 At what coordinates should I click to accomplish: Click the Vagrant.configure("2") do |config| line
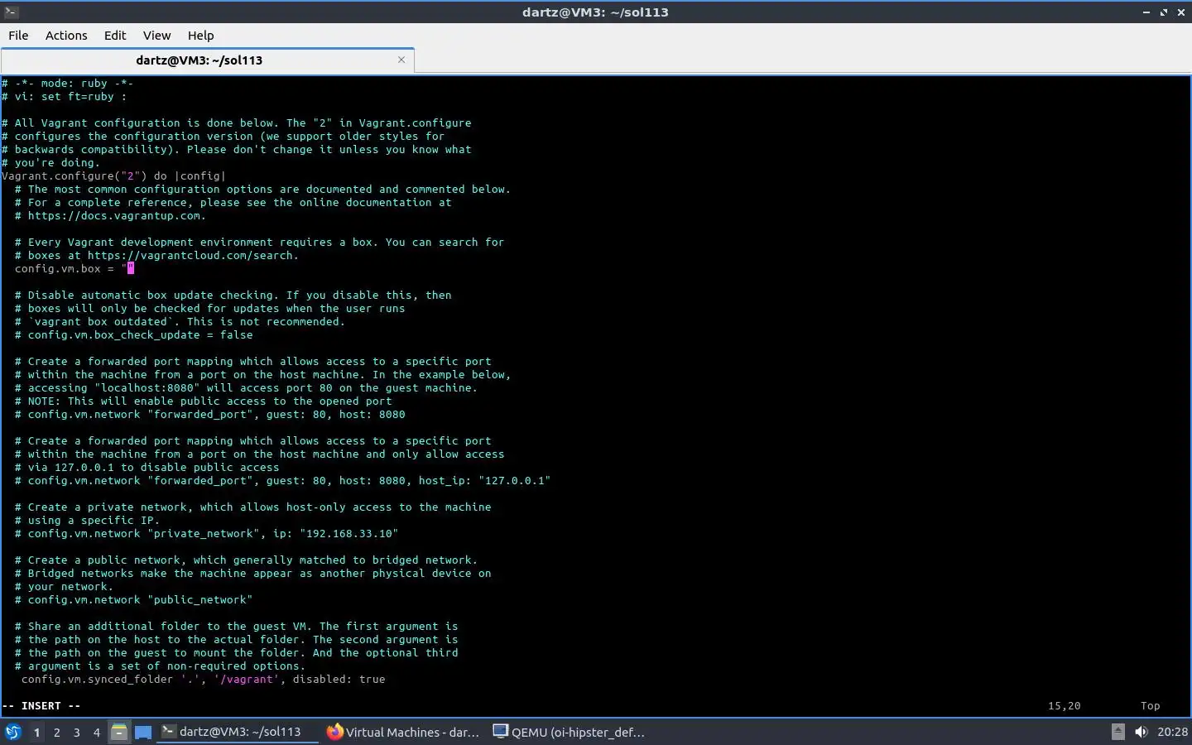(x=113, y=175)
